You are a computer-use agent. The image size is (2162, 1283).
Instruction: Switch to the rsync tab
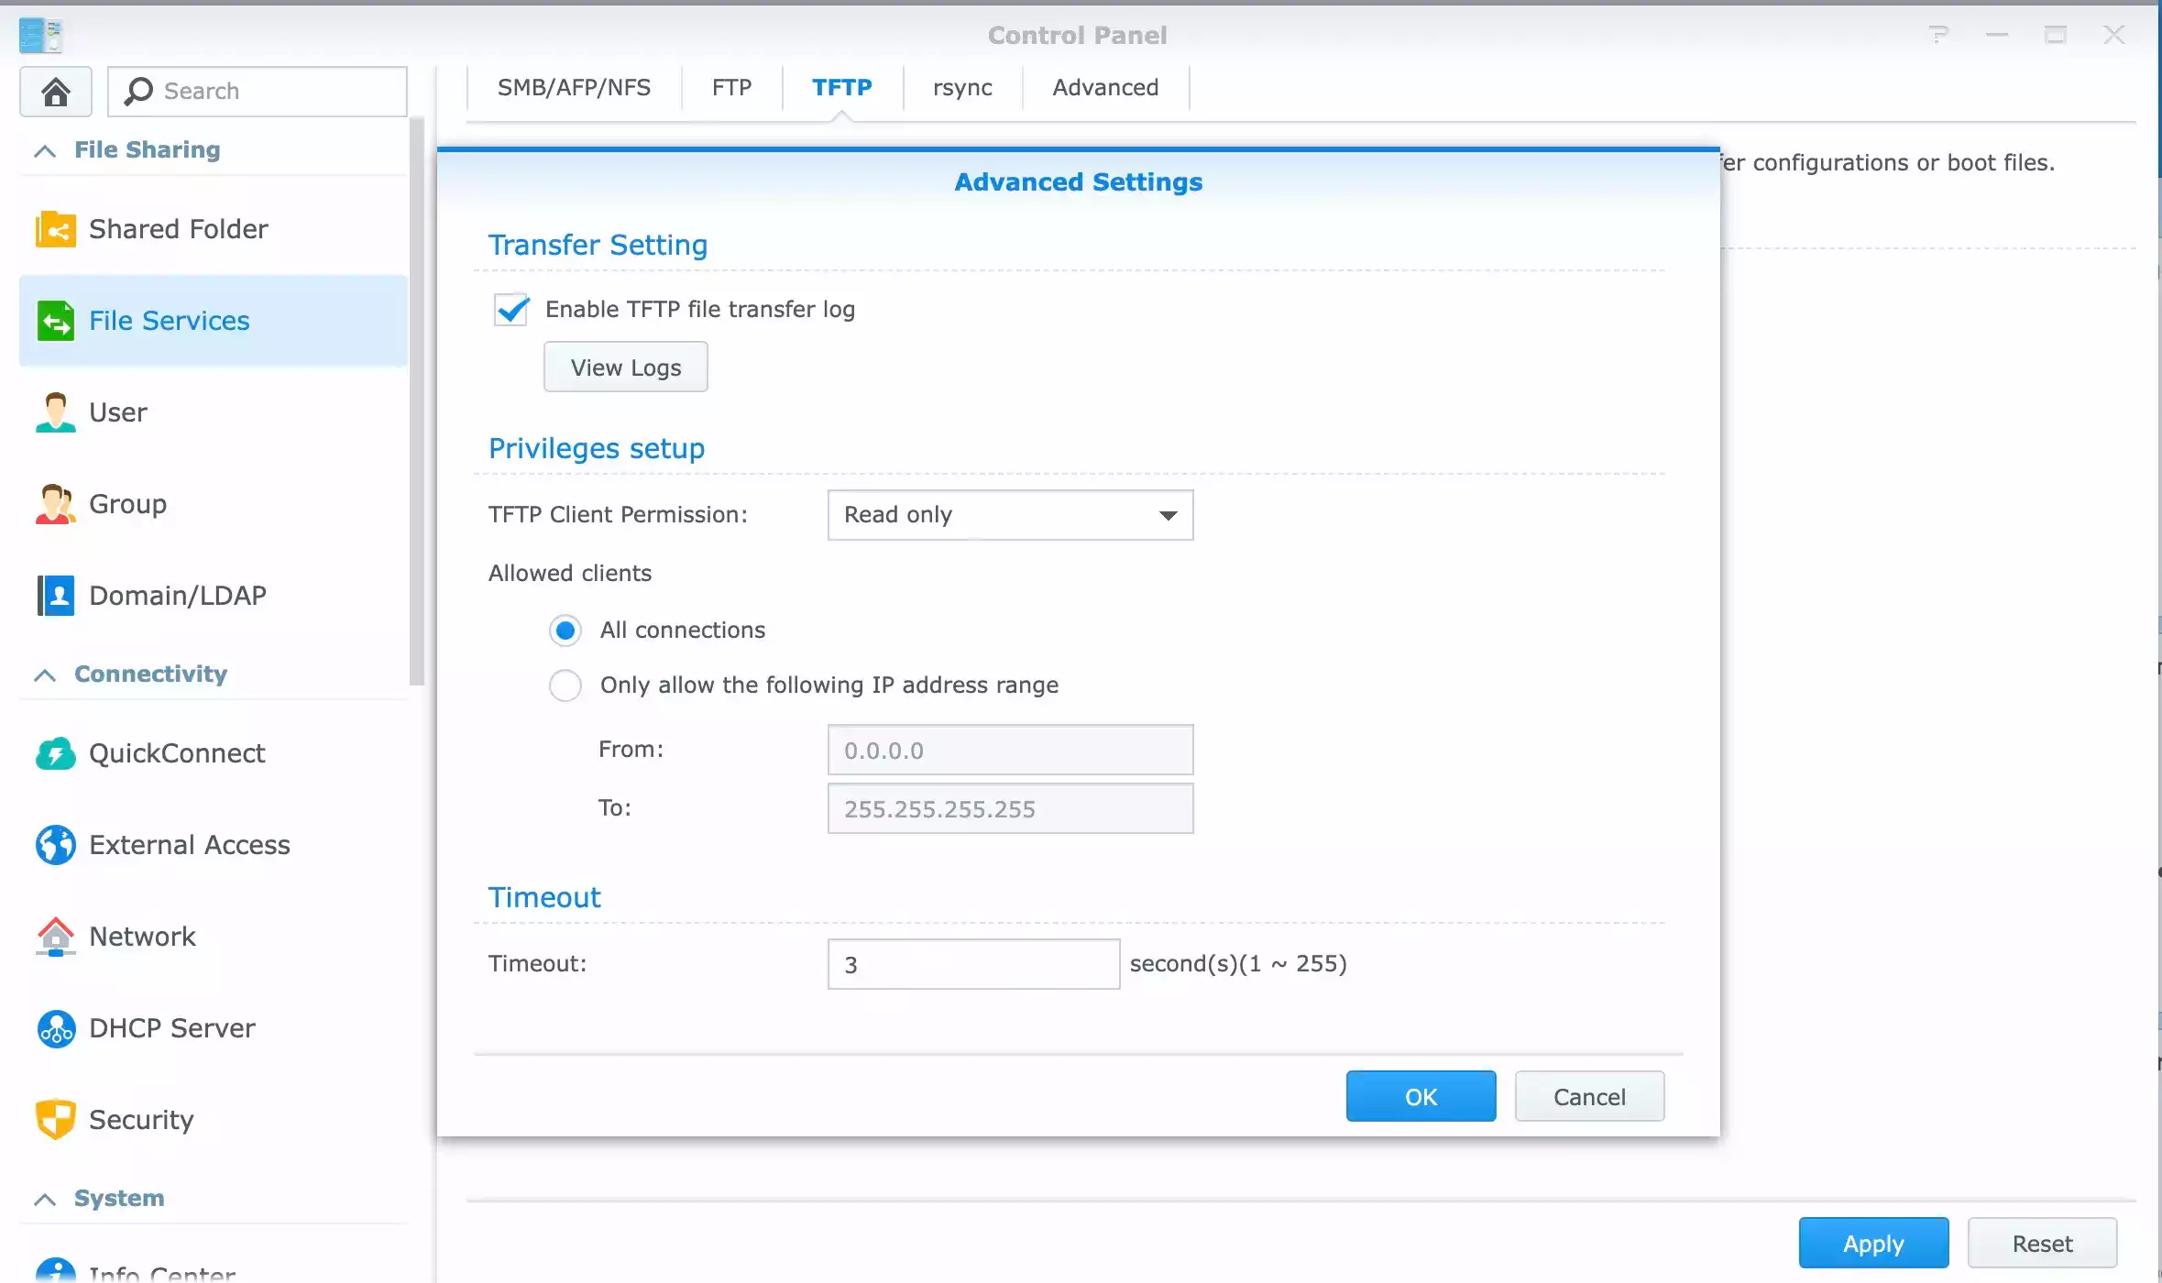pyautogui.click(x=962, y=87)
